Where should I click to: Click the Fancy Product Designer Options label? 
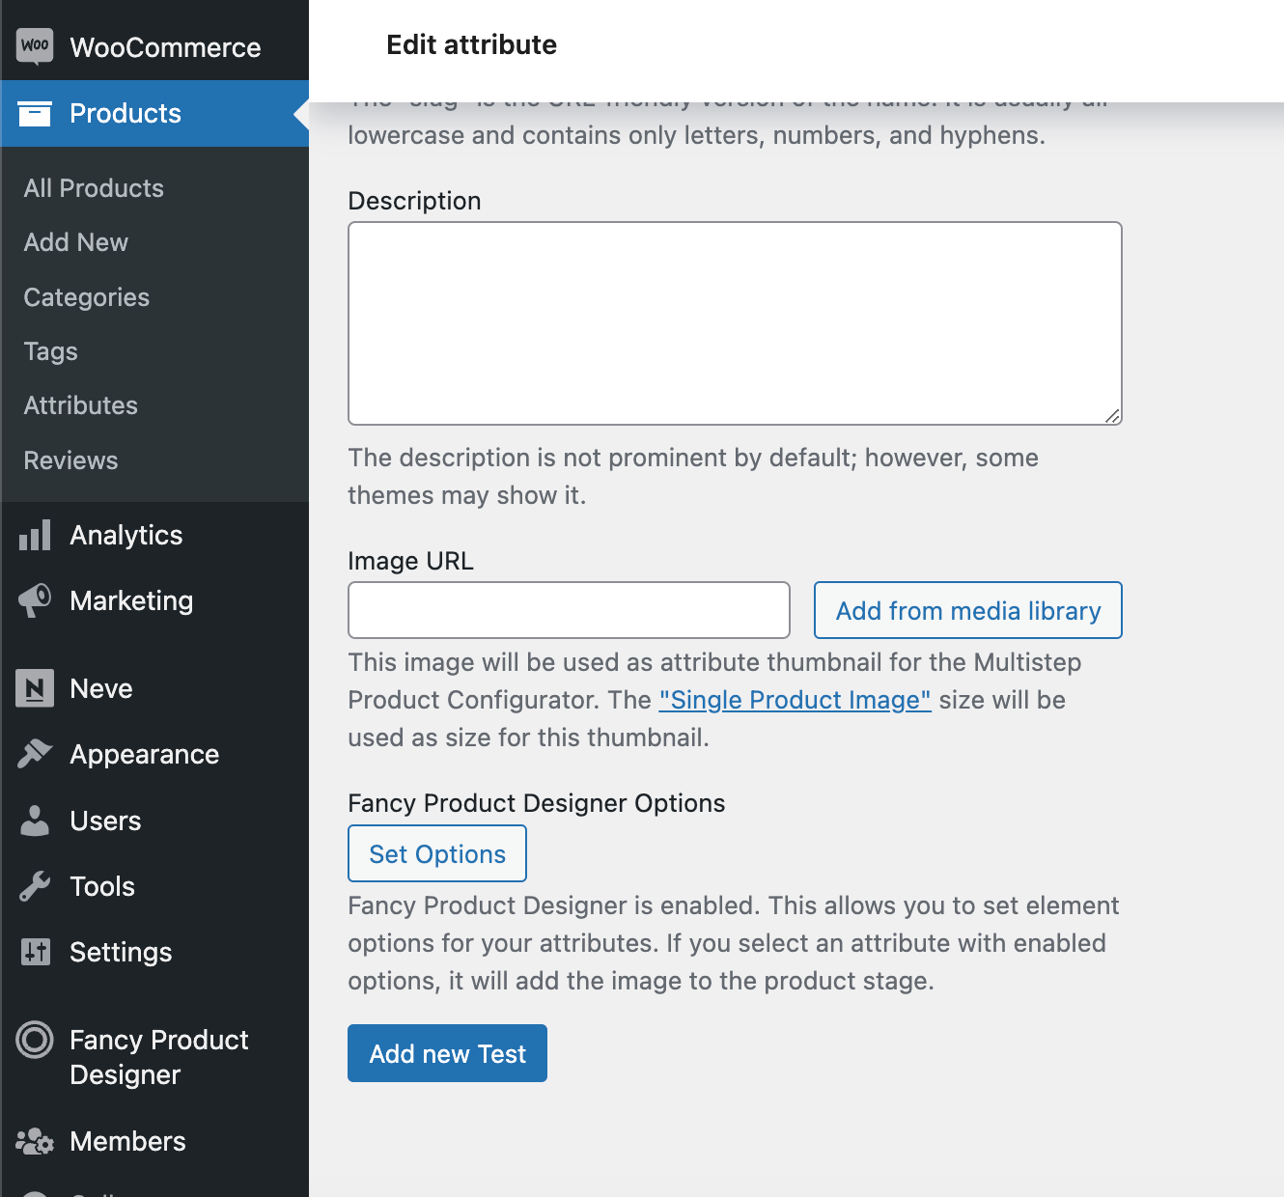click(536, 803)
